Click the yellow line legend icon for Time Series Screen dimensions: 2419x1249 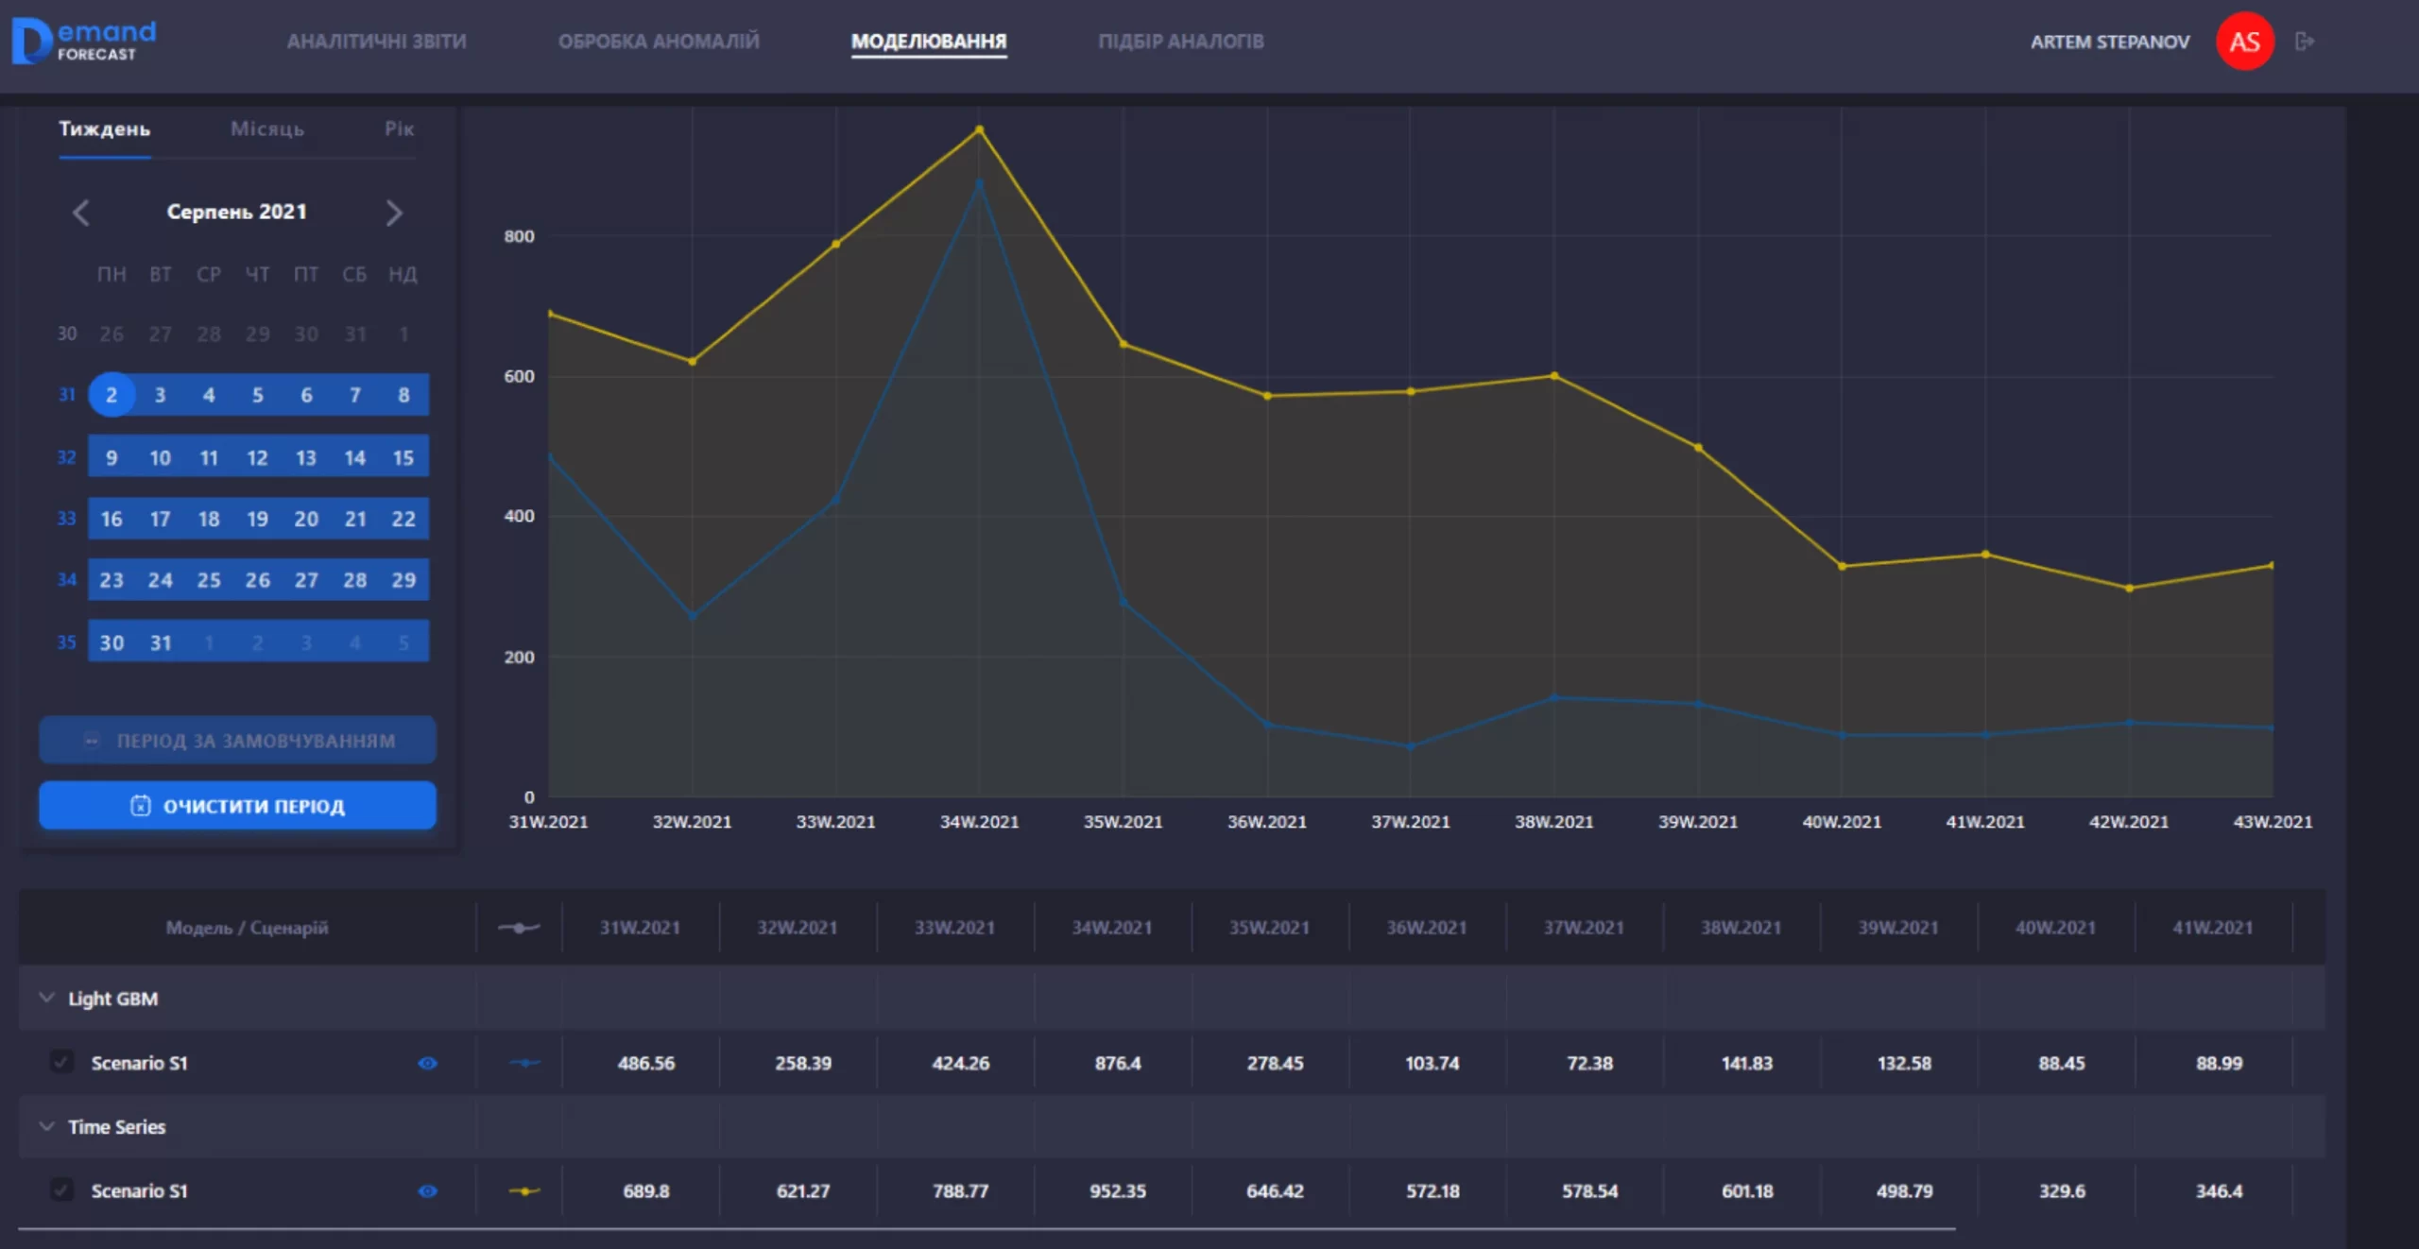[x=524, y=1191]
